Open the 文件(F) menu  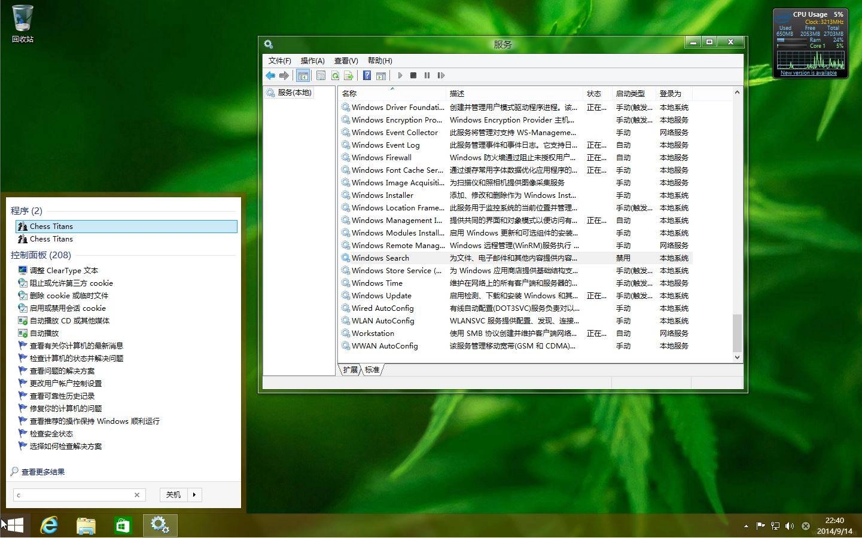click(279, 60)
